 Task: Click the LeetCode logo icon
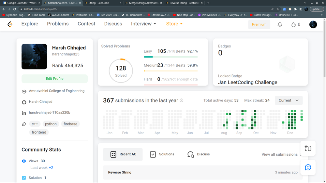[x=10, y=24]
